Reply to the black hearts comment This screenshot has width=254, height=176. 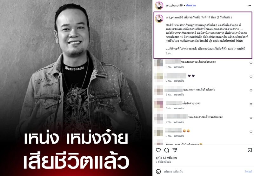tap(179, 81)
